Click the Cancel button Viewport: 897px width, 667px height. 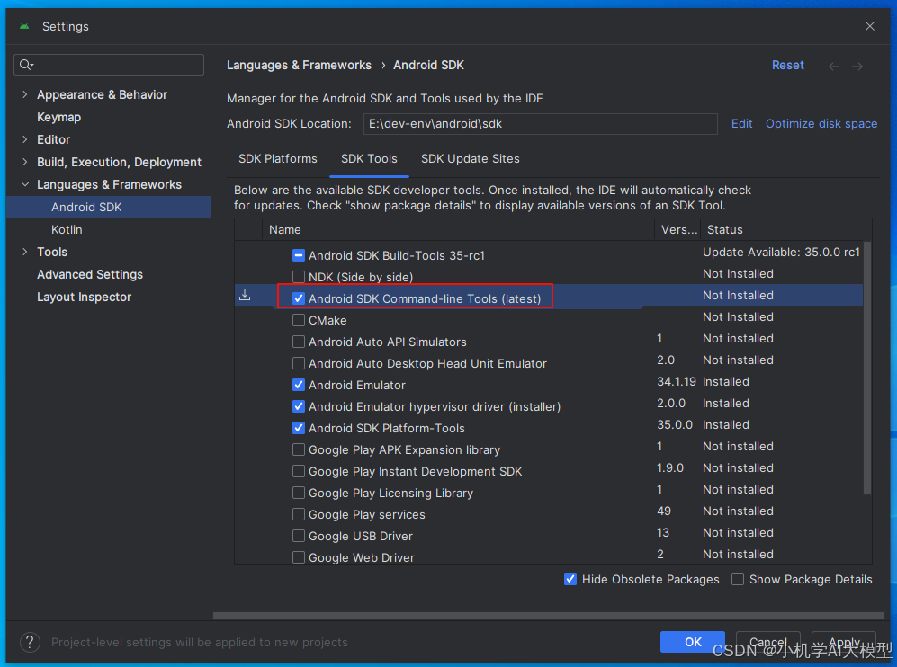pyautogui.click(x=767, y=642)
